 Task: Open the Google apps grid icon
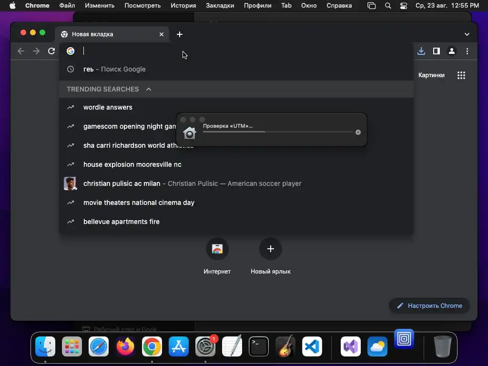click(x=461, y=75)
